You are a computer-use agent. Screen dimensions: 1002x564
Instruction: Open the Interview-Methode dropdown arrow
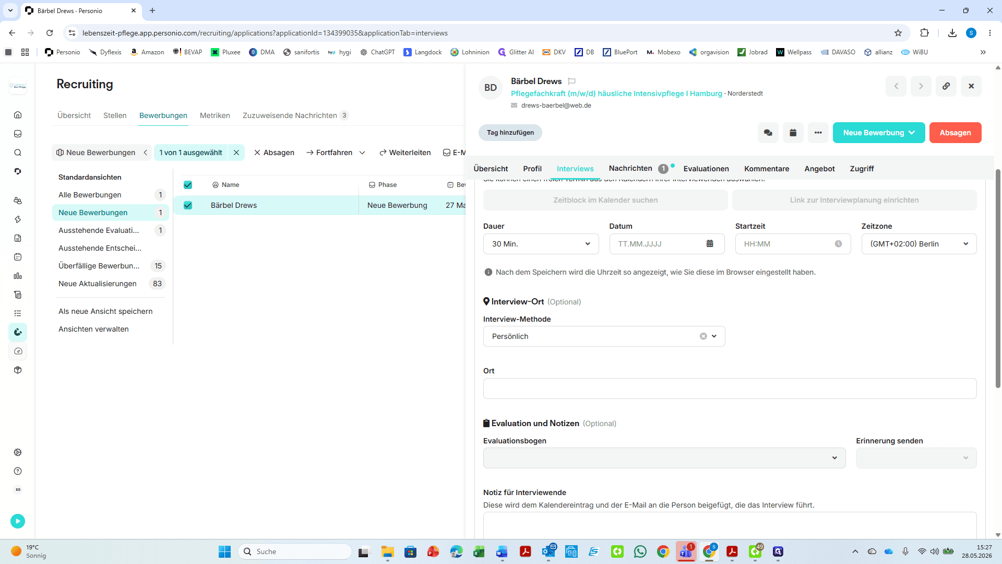(714, 336)
